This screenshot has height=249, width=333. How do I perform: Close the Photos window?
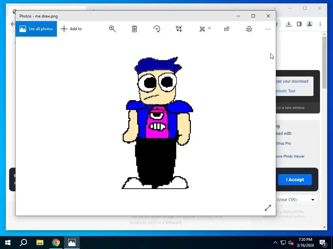(x=268, y=16)
